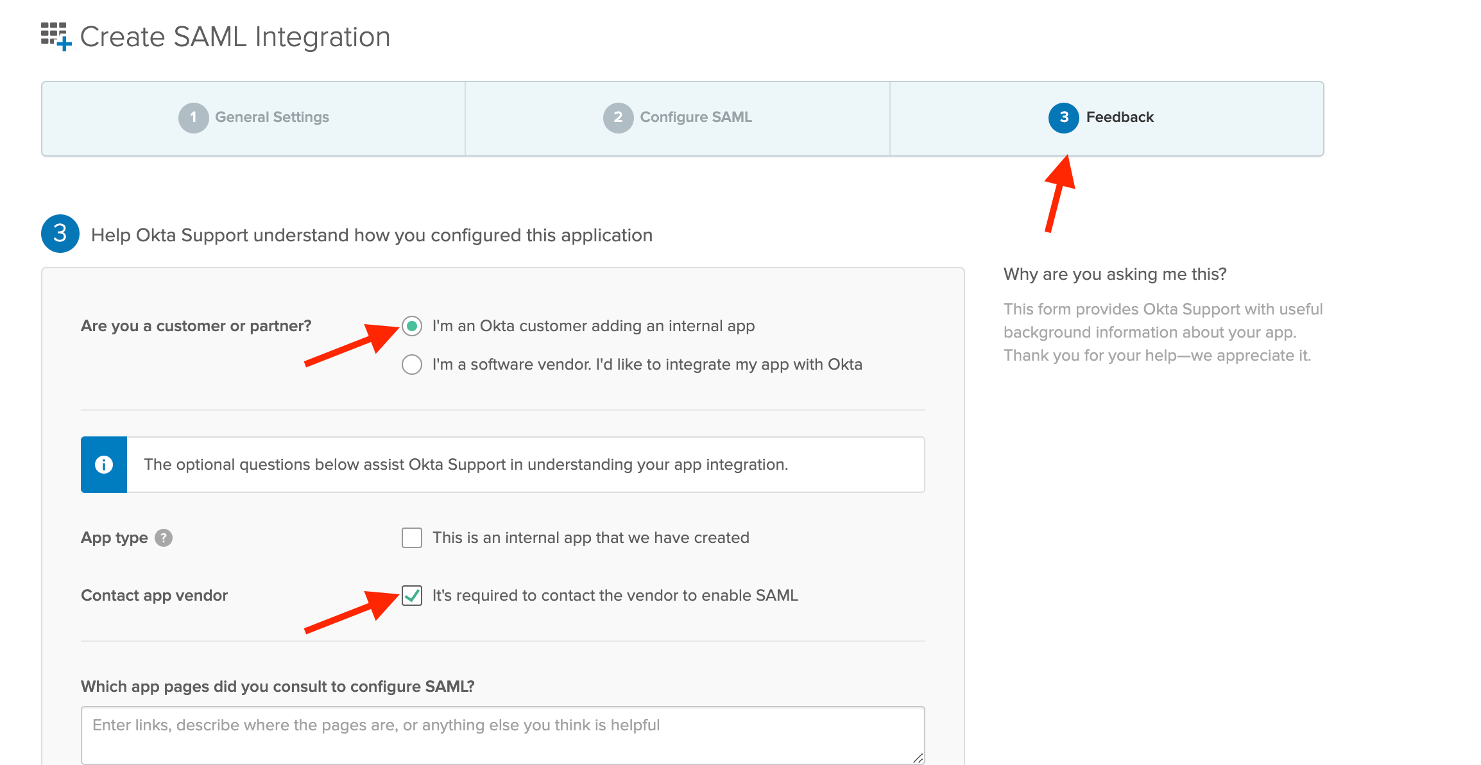Open the Configure SAML step tab
Image resolution: width=1481 pixels, height=765 pixels.
coord(678,118)
